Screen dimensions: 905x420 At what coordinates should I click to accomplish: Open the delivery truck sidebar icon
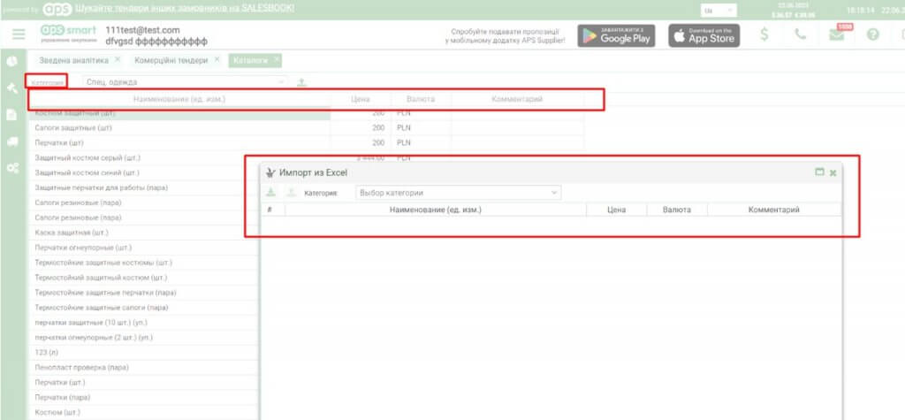click(x=12, y=141)
